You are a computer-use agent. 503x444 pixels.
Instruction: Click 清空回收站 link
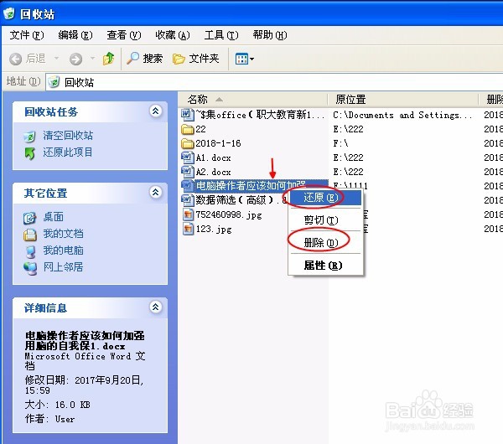[68, 135]
